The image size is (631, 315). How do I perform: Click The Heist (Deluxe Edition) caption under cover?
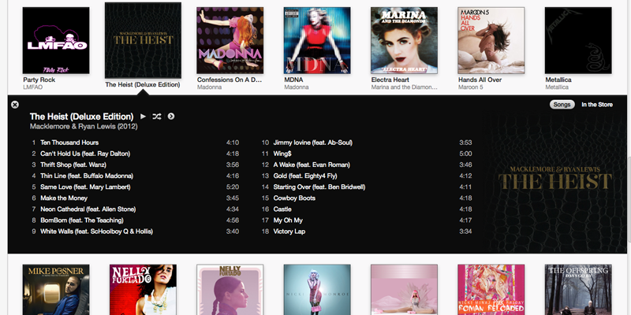(143, 85)
